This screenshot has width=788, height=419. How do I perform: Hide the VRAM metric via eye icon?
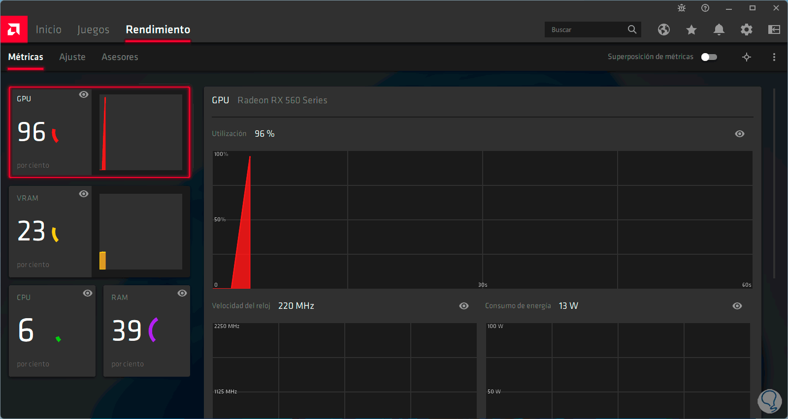[x=84, y=194]
